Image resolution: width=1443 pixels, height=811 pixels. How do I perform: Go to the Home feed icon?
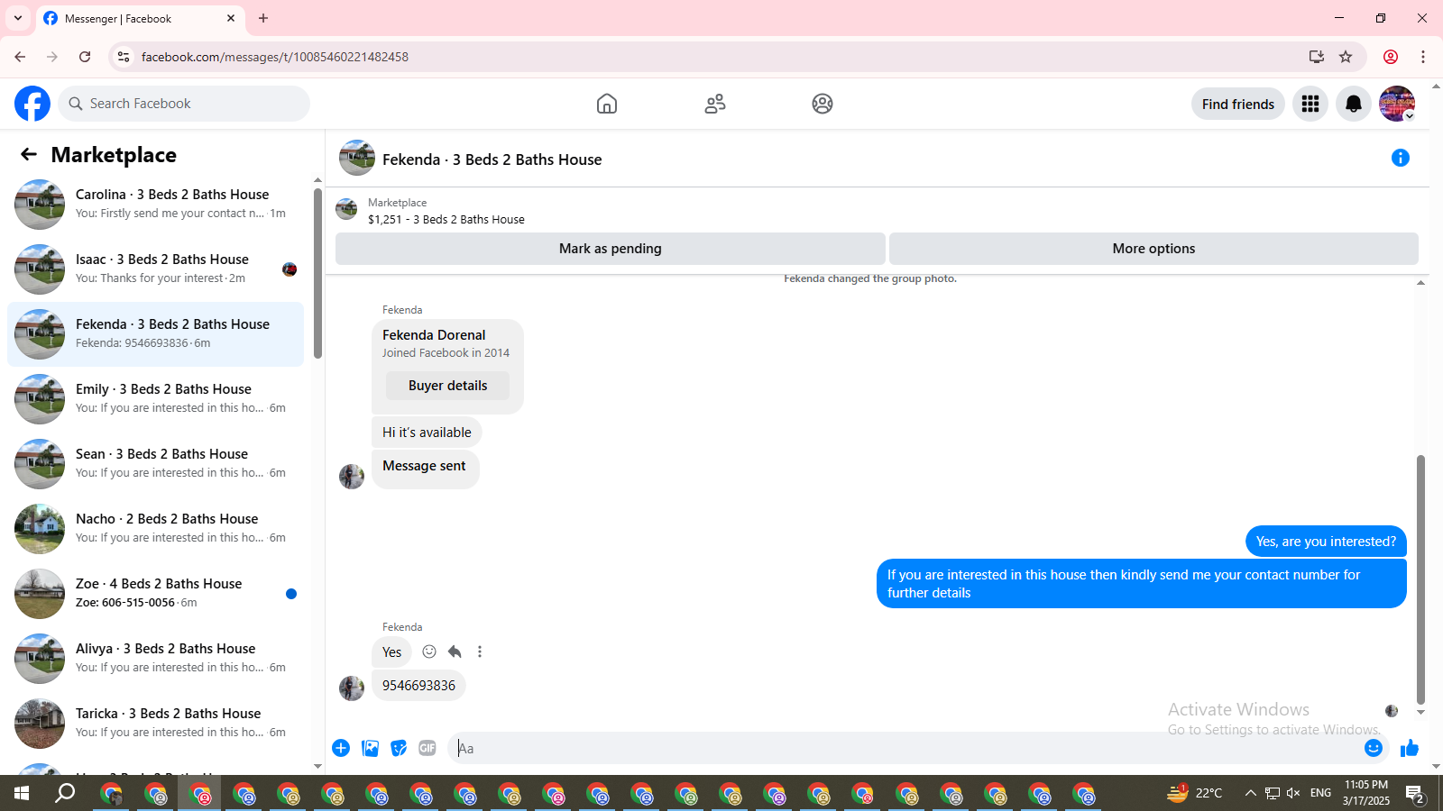[x=607, y=104]
